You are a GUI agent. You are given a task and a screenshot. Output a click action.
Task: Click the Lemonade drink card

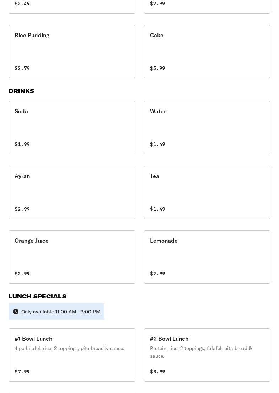pyautogui.click(x=207, y=257)
